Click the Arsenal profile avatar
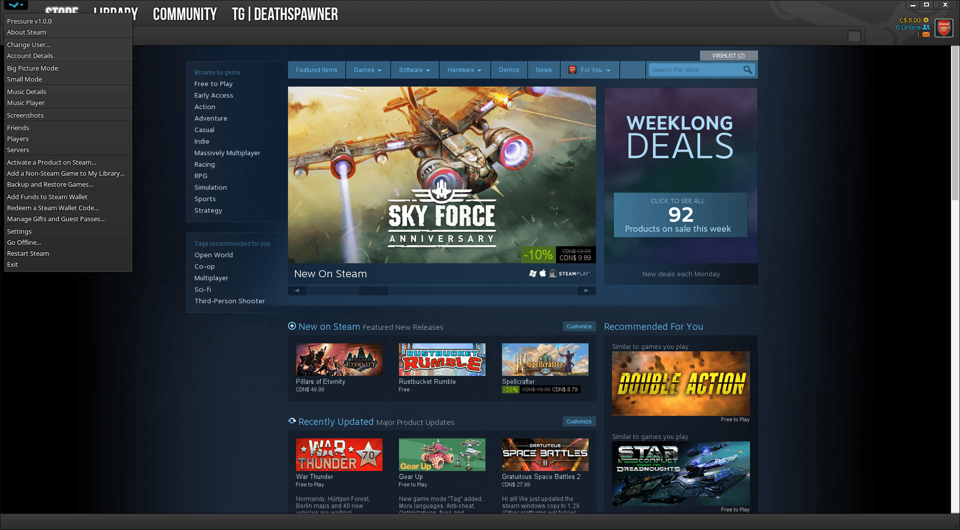The height and width of the screenshot is (530, 960). pos(944,28)
